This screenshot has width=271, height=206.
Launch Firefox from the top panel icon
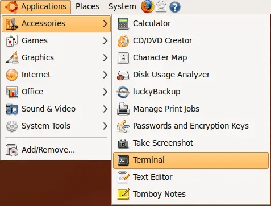tap(148, 6)
